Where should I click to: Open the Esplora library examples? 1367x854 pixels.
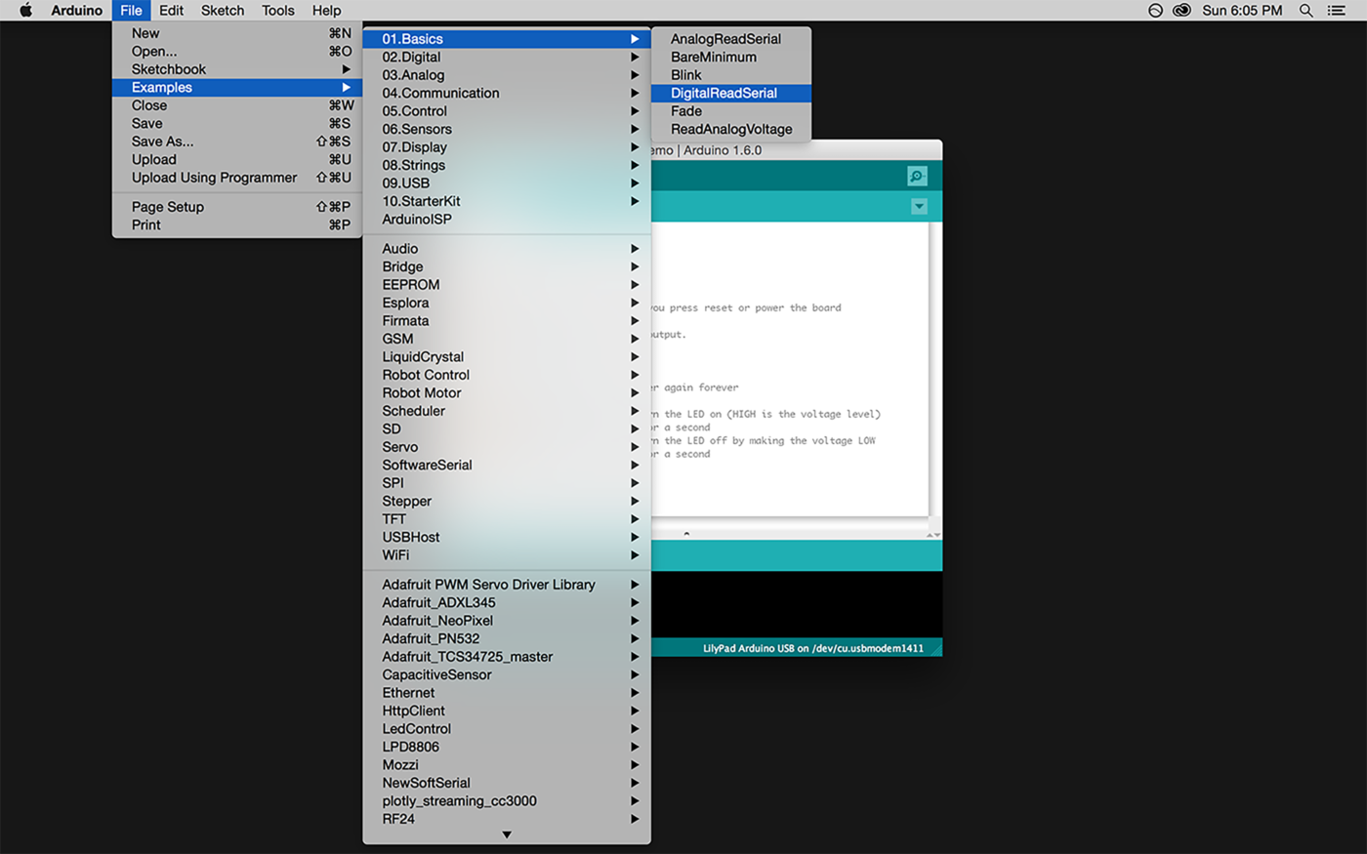coord(507,303)
